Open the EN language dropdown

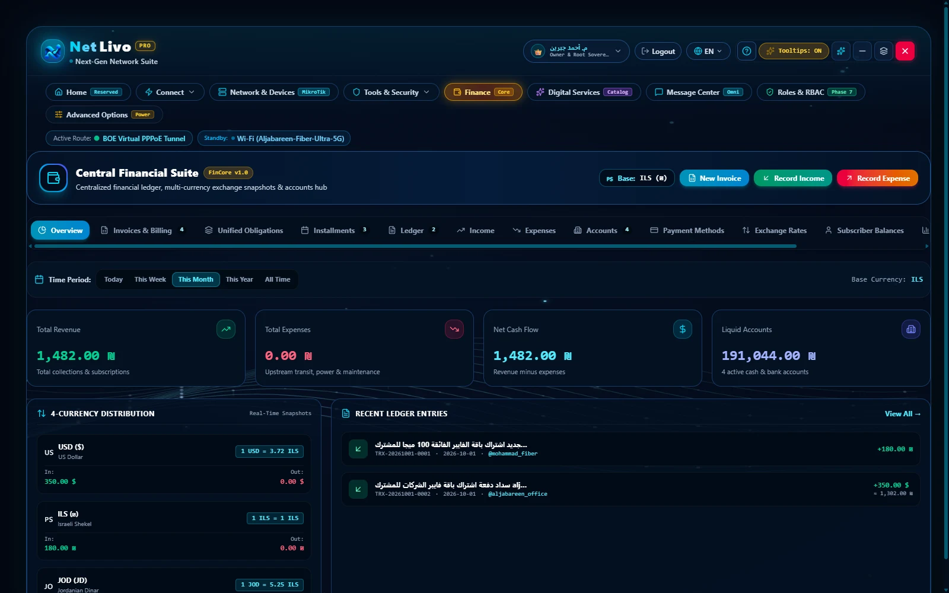pyautogui.click(x=708, y=51)
